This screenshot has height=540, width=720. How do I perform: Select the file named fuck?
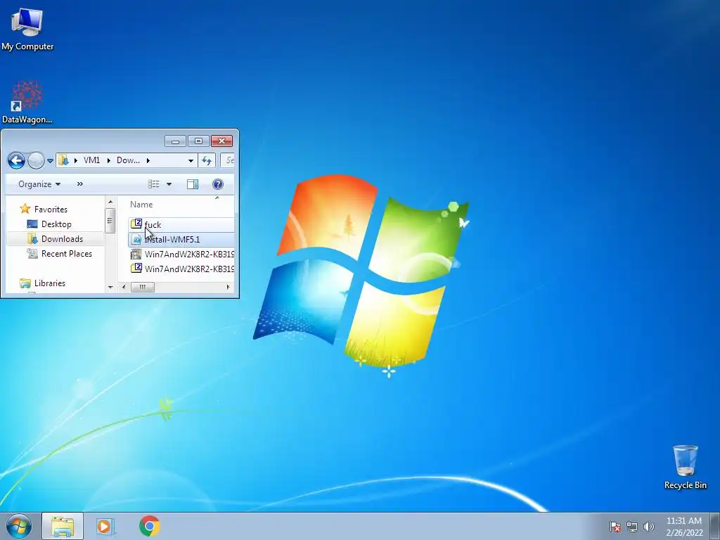(181, 224)
